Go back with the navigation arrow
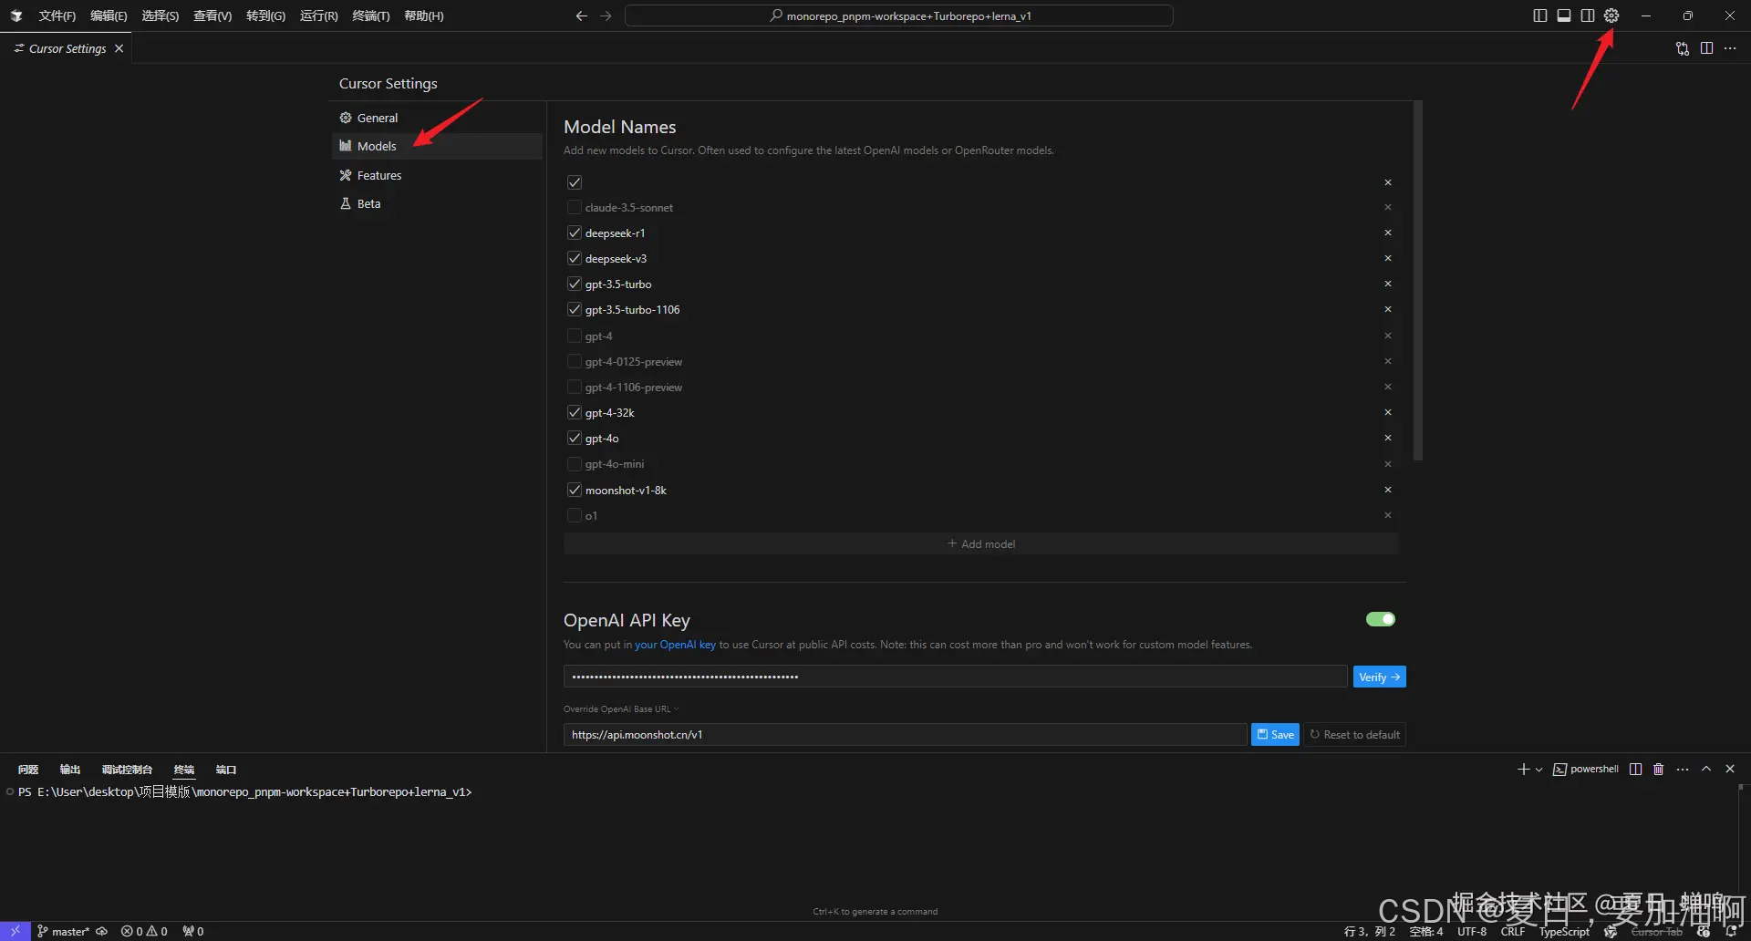The height and width of the screenshot is (941, 1751). [x=581, y=16]
